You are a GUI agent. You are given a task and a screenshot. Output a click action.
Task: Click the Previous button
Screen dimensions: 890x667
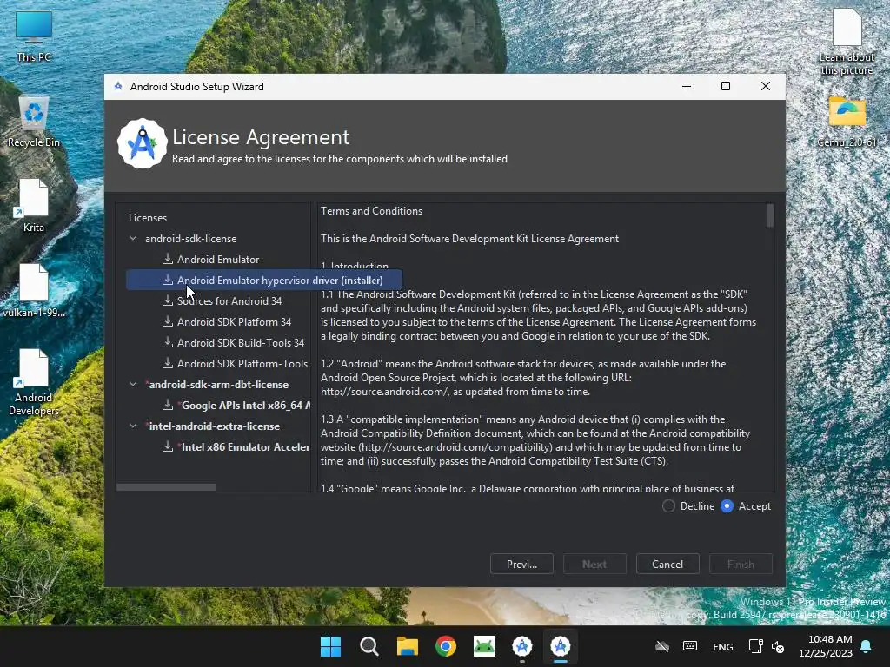click(x=521, y=565)
